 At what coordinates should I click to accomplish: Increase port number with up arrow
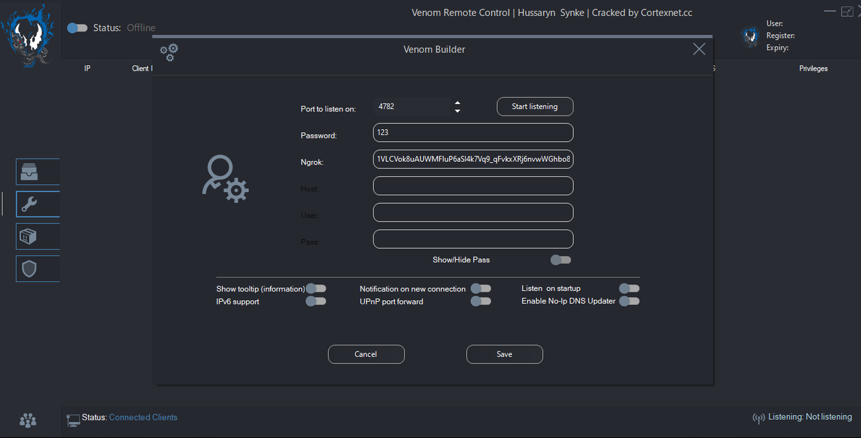pos(457,103)
